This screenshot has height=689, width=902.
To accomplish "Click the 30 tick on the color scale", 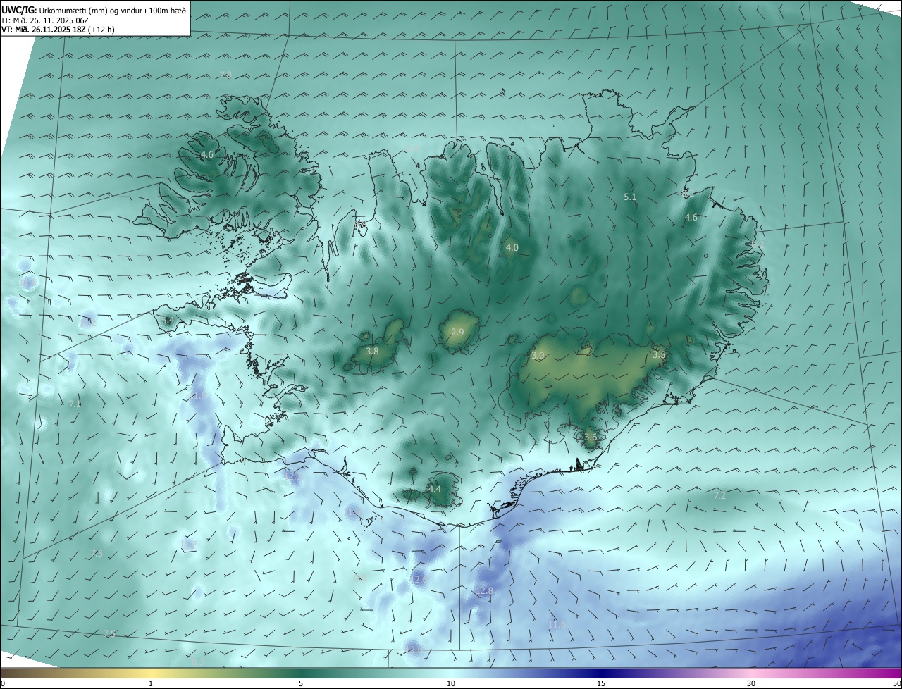I will 751,683.
